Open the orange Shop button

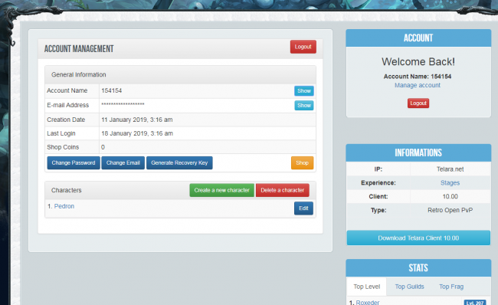click(x=302, y=162)
